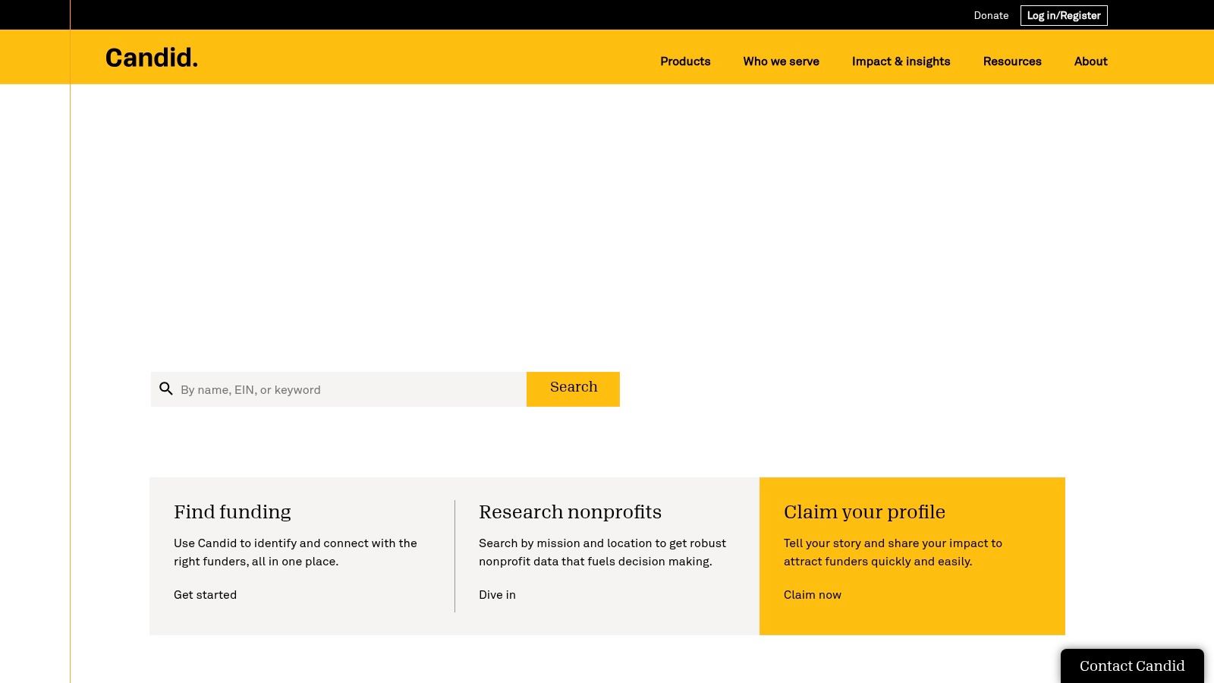
Task: Select Dive in under Research nonprofits
Action: pos(497,595)
